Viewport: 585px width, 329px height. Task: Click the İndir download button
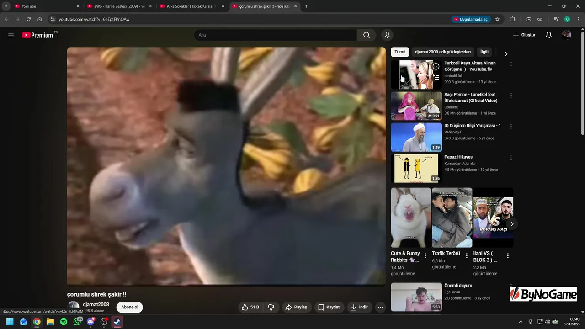pos(360,307)
